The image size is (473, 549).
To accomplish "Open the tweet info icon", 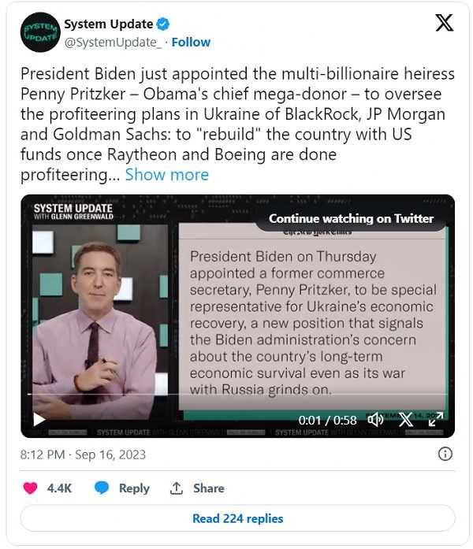I will [x=445, y=454].
